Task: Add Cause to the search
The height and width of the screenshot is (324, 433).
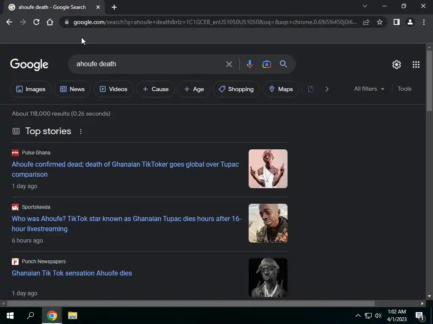Action: [156, 89]
